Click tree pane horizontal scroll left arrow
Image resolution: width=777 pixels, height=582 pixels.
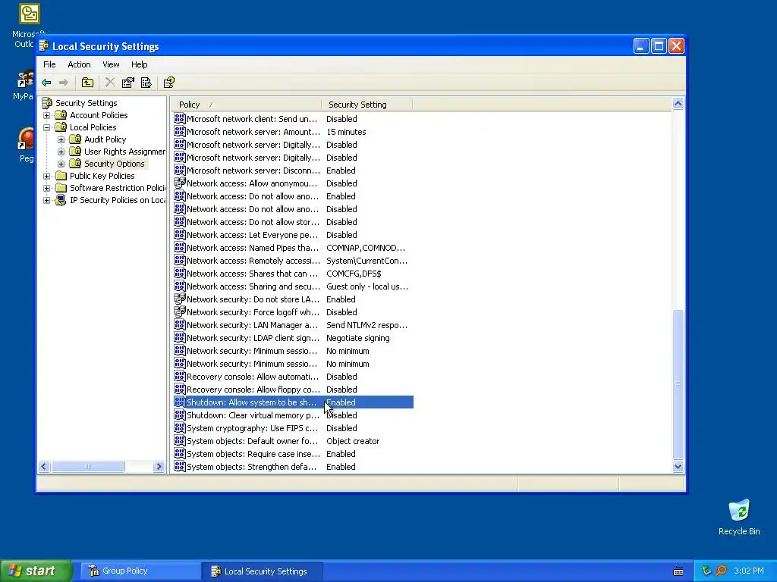point(44,466)
